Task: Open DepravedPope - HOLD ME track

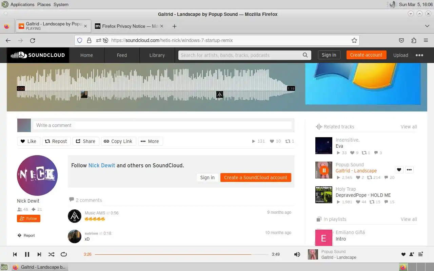Action: 363,195
